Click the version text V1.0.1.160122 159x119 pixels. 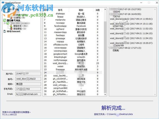[10, 115]
